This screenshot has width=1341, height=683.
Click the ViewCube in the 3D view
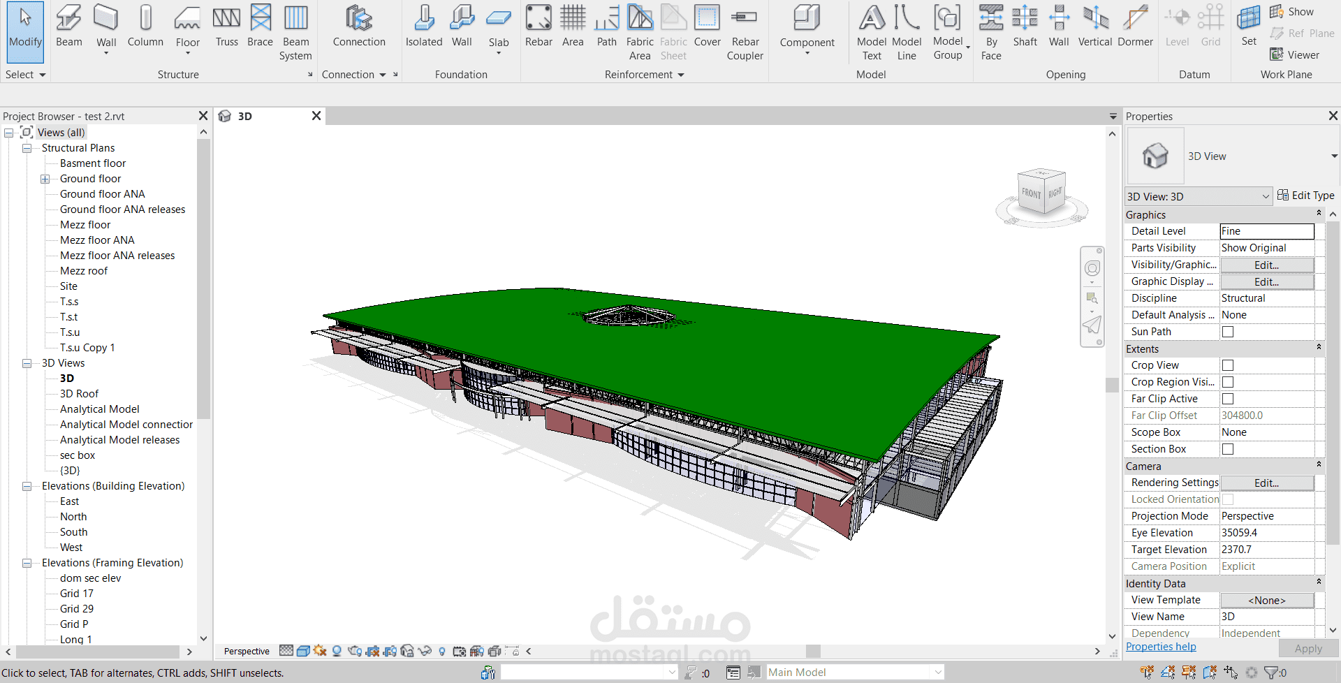(1041, 193)
